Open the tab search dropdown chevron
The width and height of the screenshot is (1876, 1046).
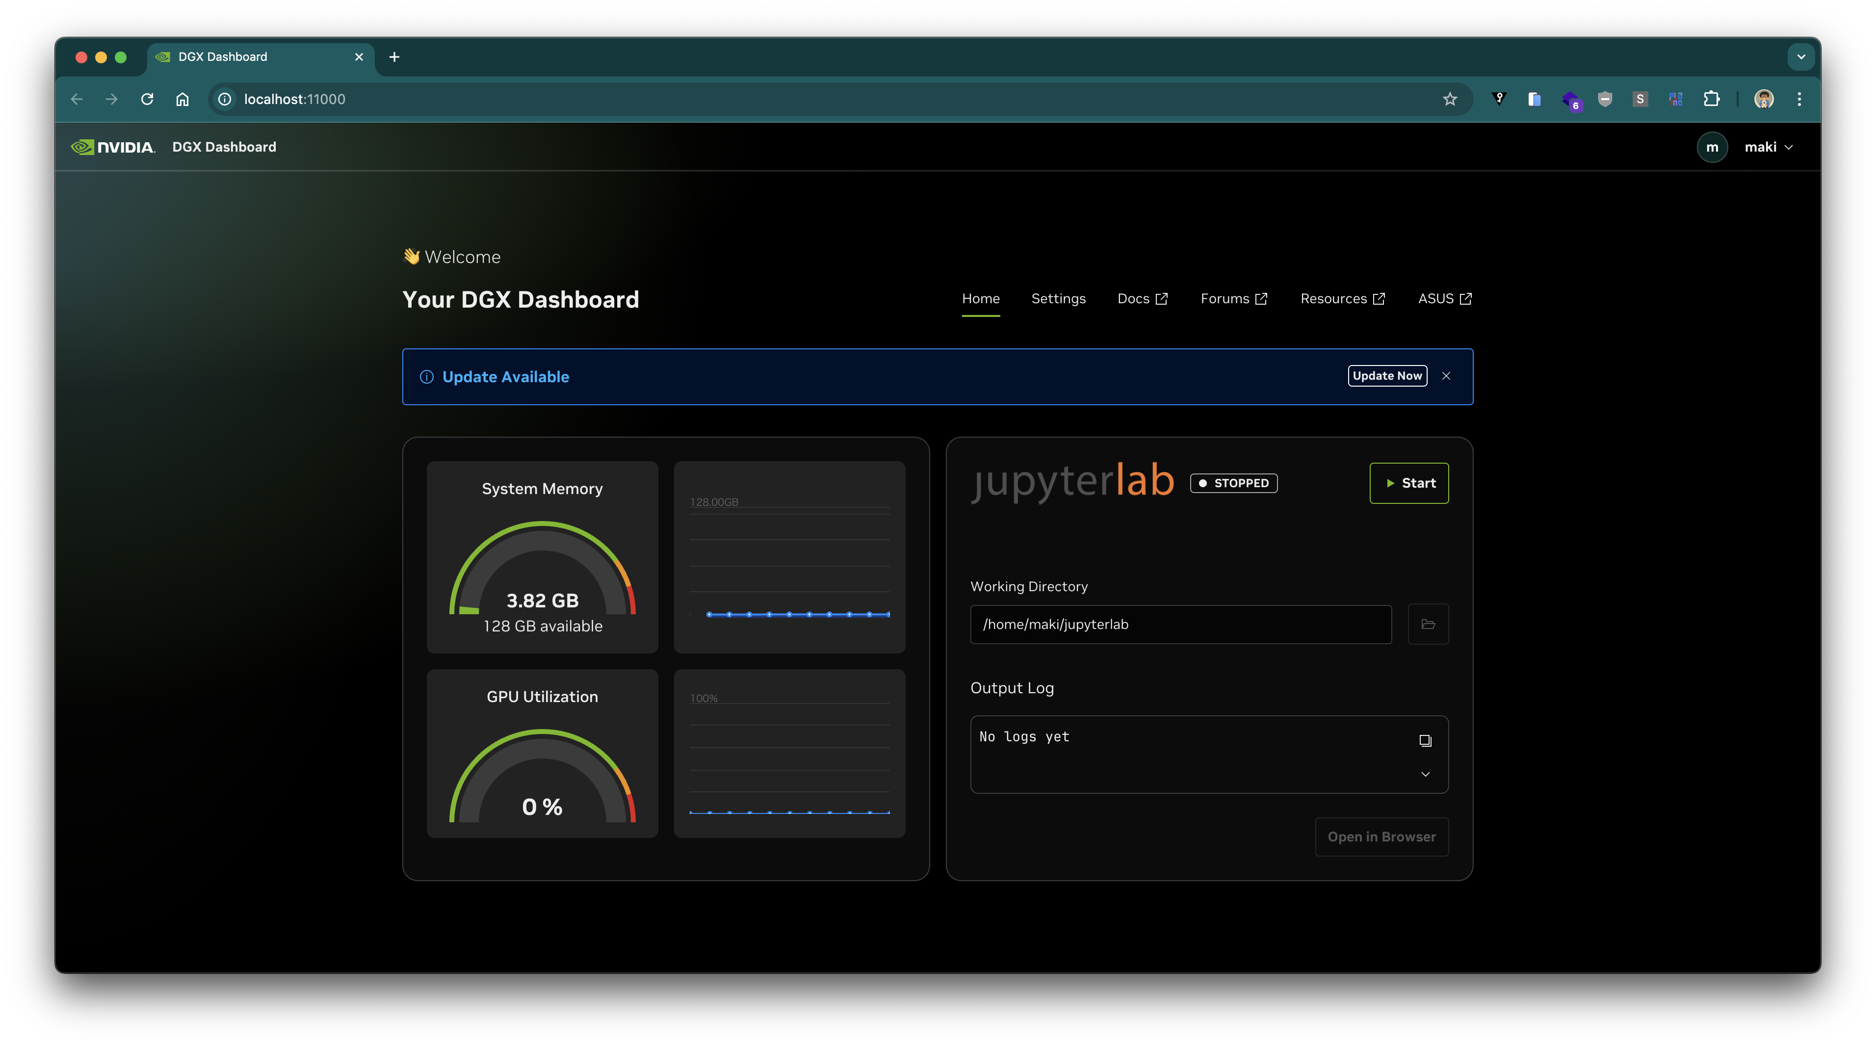[x=1801, y=57]
